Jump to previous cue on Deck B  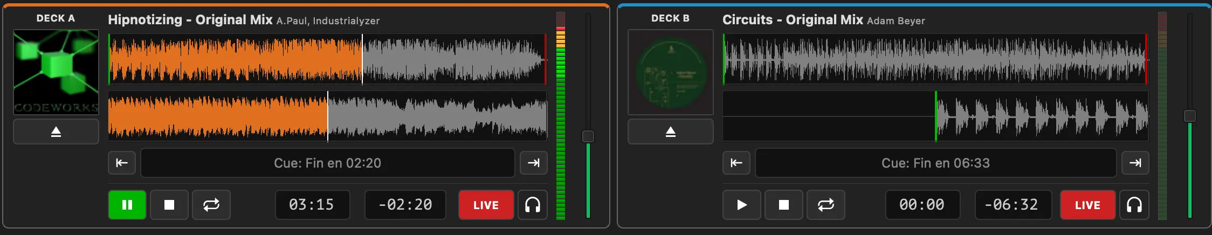click(736, 163)
